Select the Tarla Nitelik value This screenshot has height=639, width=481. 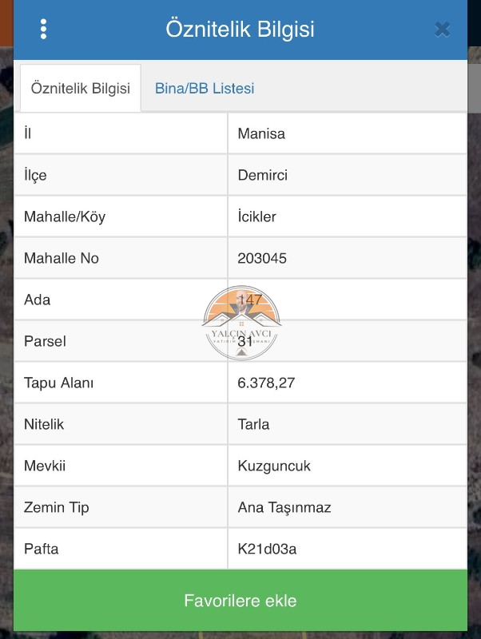point(253,424)
